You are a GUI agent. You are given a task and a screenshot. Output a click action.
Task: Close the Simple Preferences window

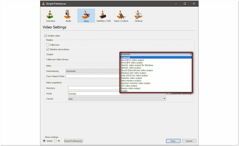194,3
